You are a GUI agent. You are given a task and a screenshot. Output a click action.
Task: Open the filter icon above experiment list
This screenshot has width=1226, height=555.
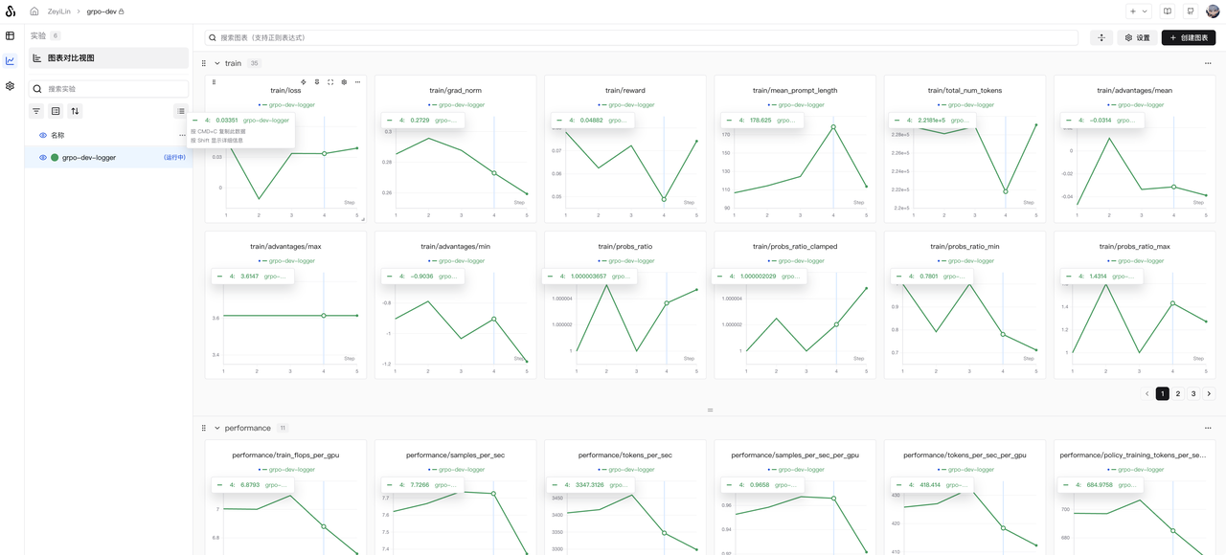(x=35, y=111)
